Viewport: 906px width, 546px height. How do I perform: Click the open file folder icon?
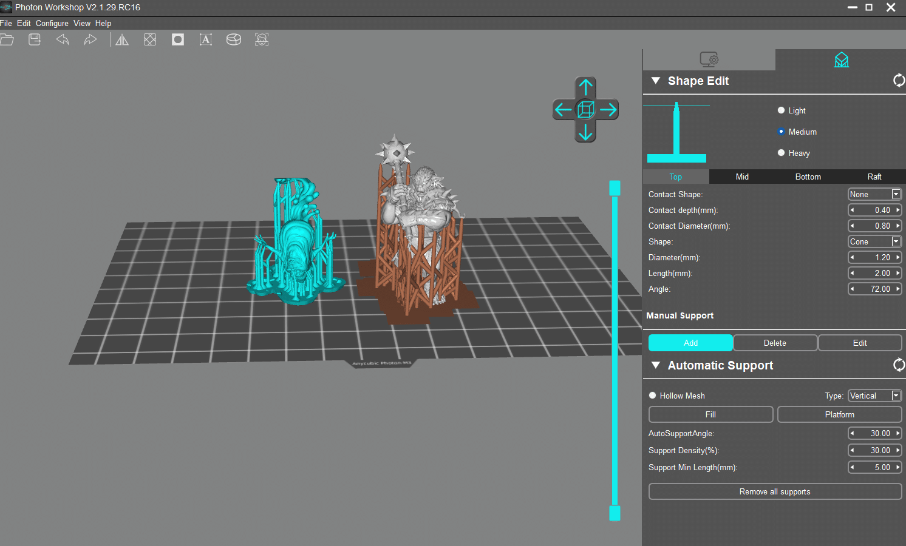tap(7, 40)
